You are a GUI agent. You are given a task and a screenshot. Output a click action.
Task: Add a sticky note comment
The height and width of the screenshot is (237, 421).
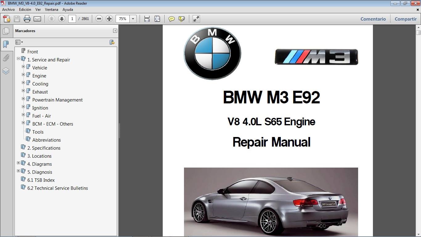pos(172,19)
